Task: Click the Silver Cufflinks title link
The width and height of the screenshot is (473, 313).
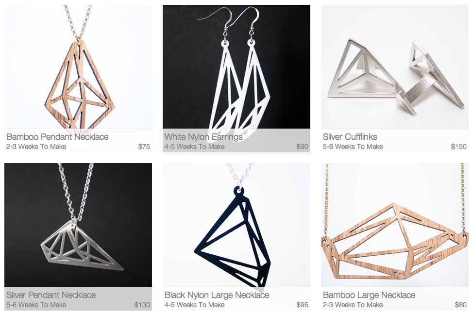Action: 350,137
